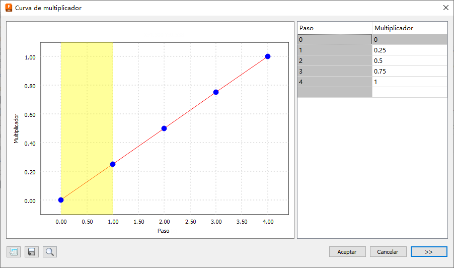This screenshot has height=268, width=454.
Task: Select the Paso cell with value 4
Action: 335,82
